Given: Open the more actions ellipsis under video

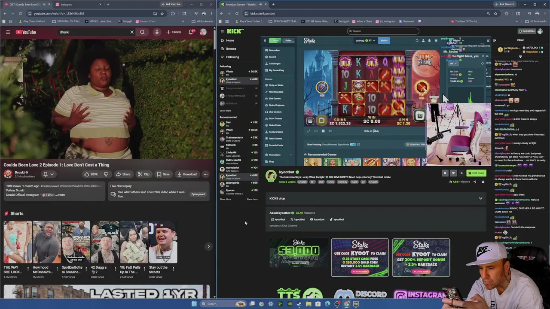Looking at the screenshot, I should [205, 174].
